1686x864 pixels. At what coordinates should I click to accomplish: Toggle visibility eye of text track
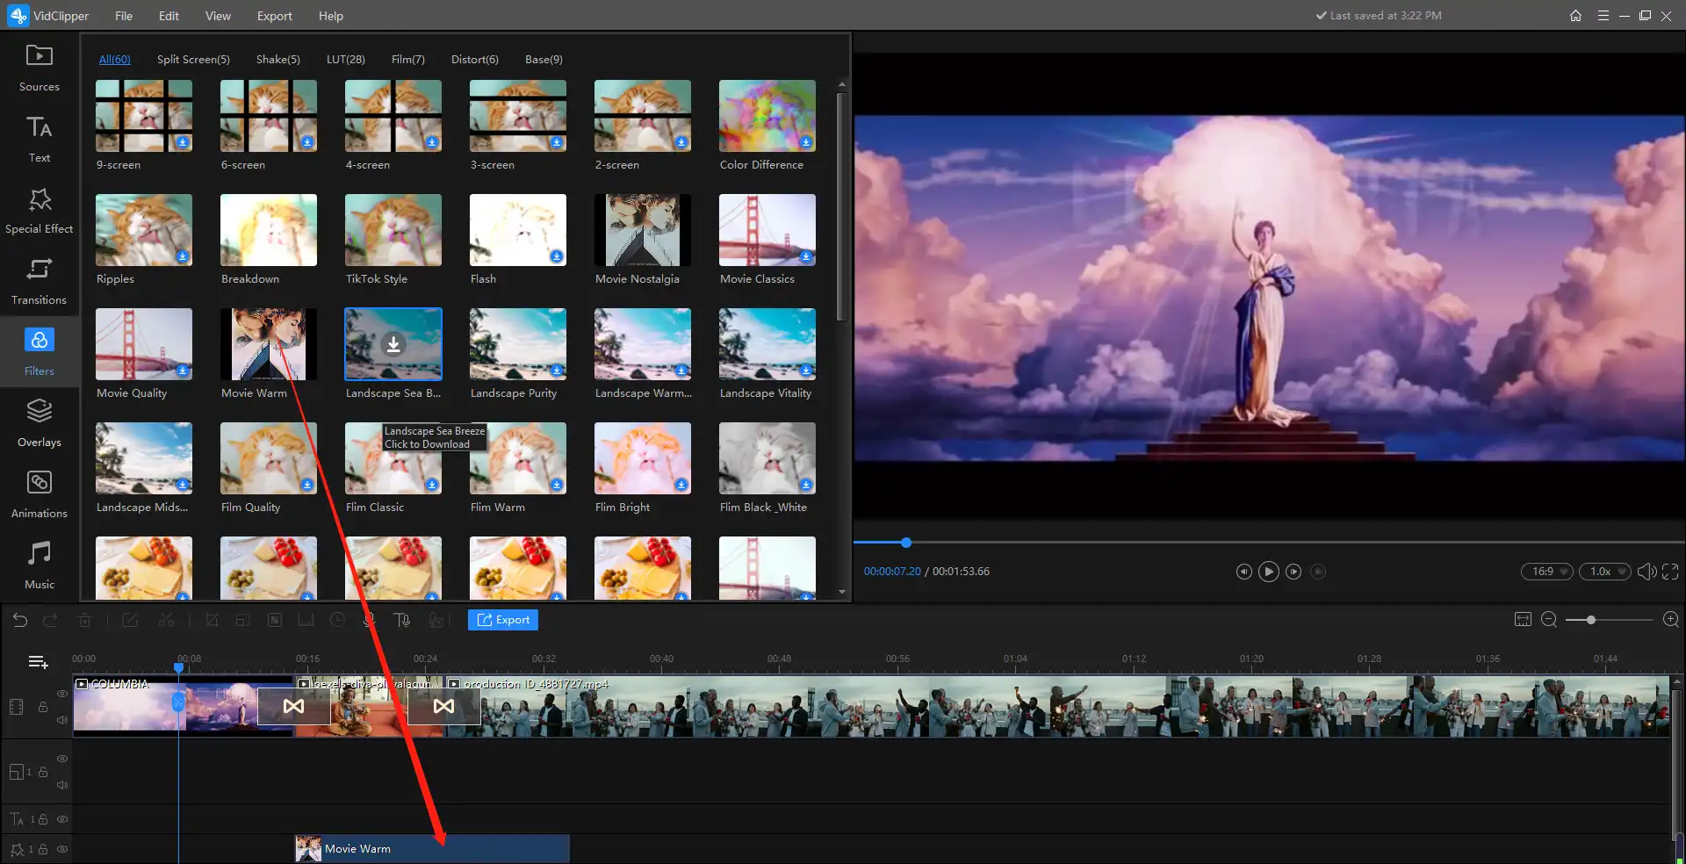62,819
